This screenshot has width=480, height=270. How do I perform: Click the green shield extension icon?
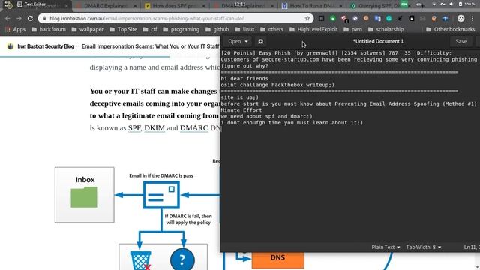[333, 18]
